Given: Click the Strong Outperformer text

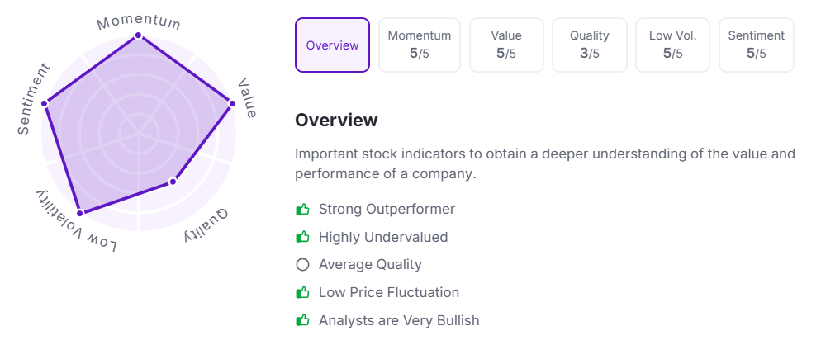Looking at the screenshot, I should click(x=387, y=210).
